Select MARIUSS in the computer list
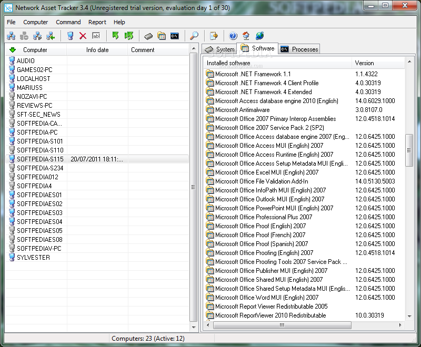 (x=29, y=87)
